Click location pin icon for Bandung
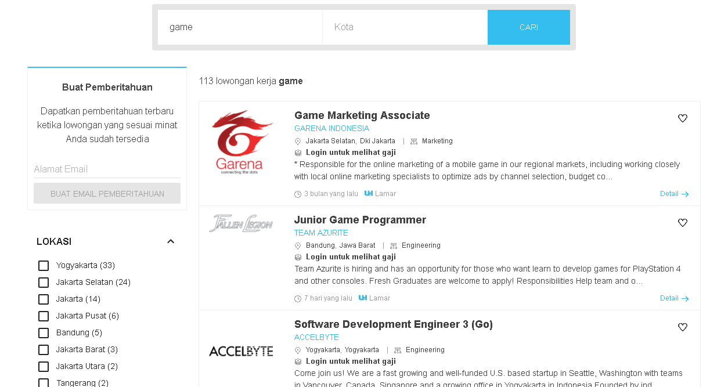Viewport: 728px width, 387px height. coord(298,246)
